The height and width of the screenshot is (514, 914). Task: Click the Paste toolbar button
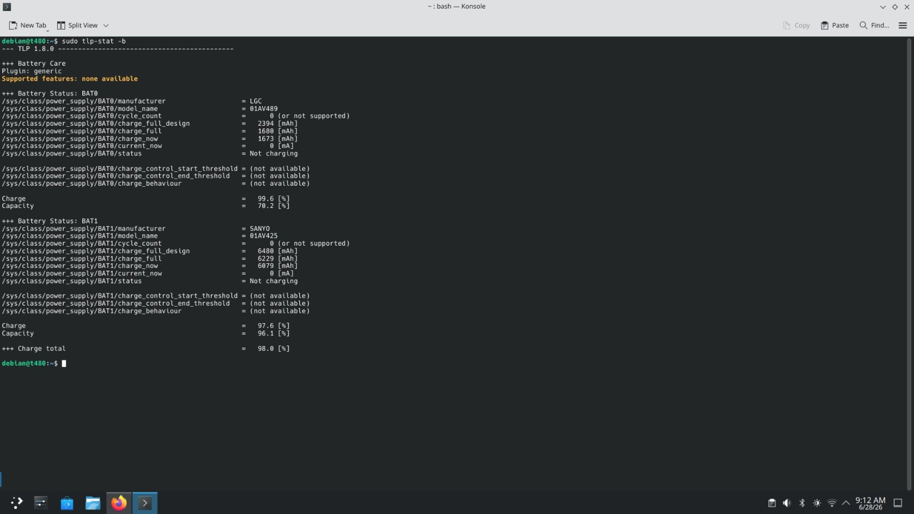(x=835, y=25)
